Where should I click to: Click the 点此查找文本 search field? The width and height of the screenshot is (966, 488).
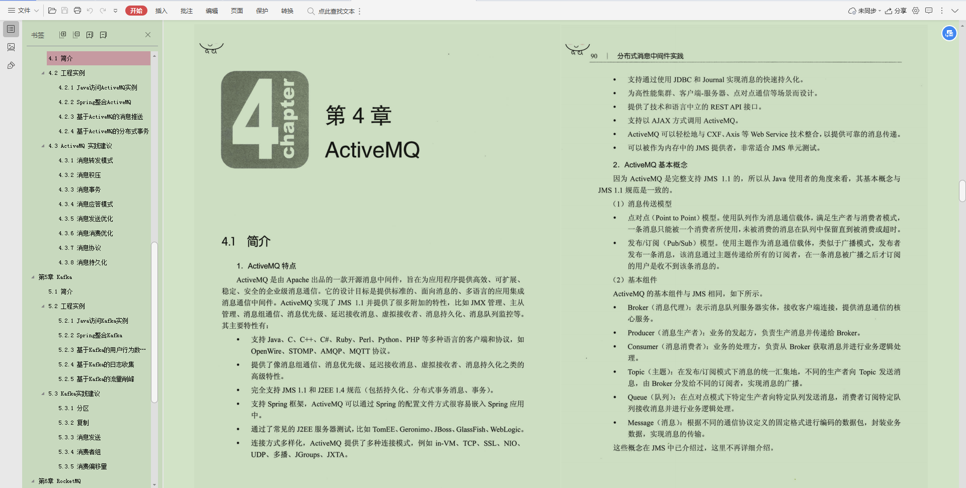(x=332, y=11)
